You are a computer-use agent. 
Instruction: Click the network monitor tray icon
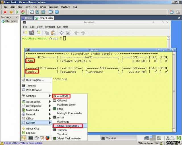pyautogui.click(x=146, y=138)
